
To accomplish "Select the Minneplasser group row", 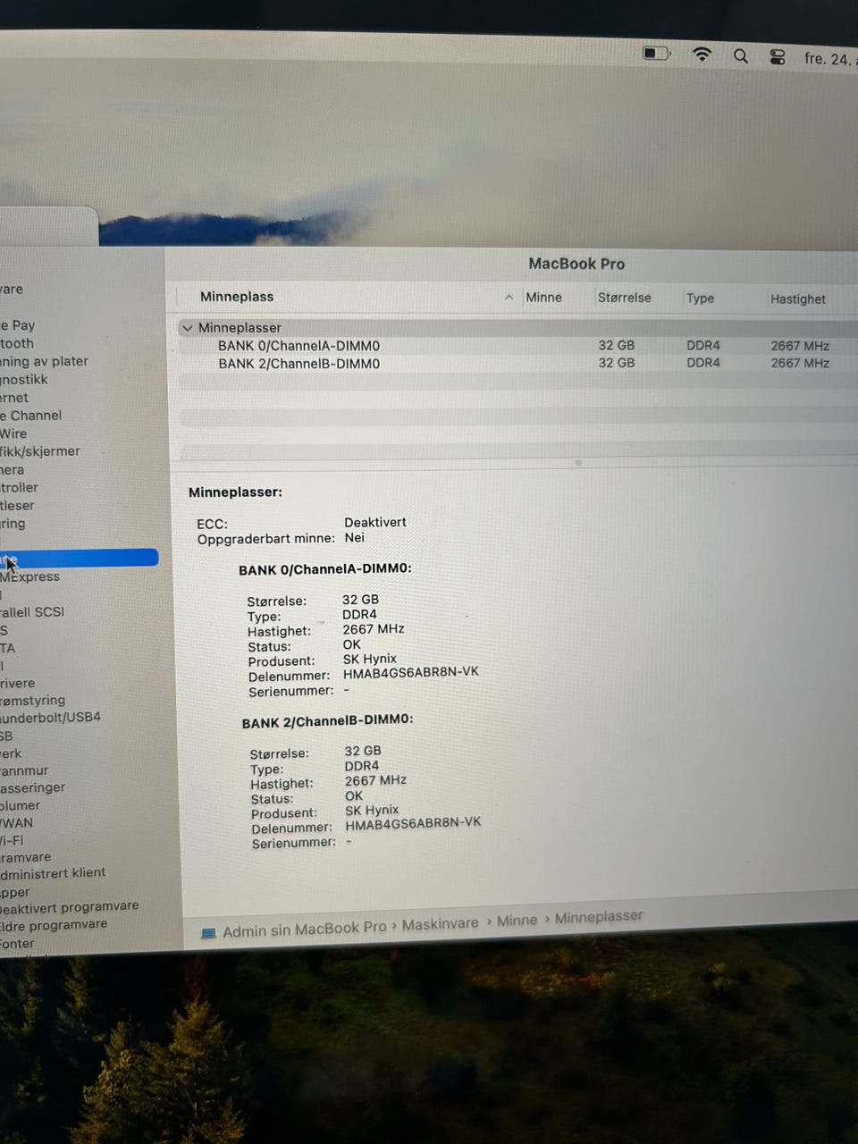I will point(517,328).
